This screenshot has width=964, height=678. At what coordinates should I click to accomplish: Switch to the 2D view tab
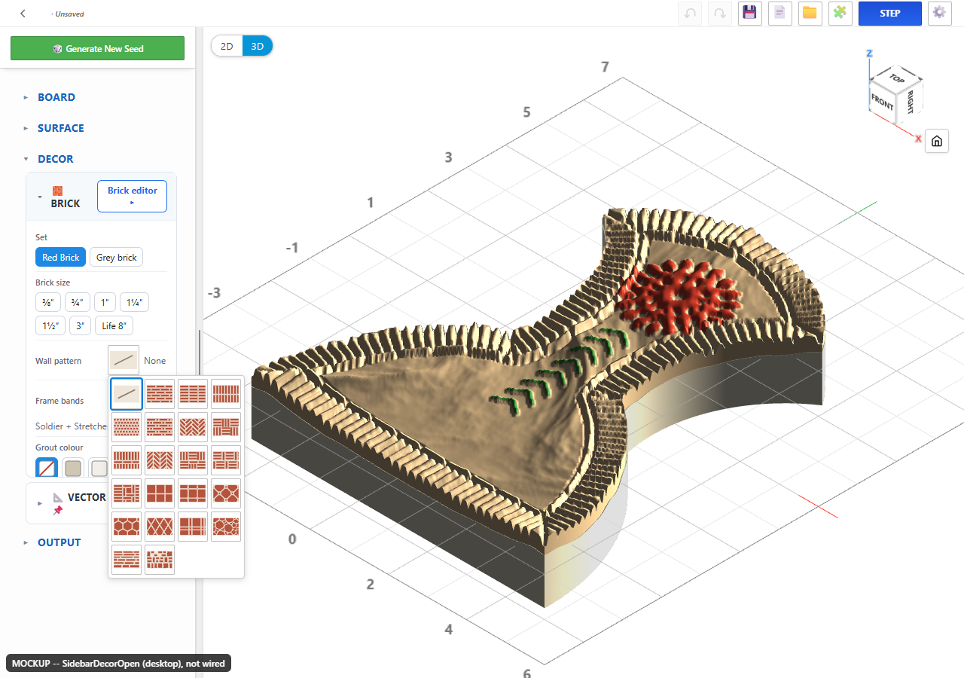tap(227, 46)
